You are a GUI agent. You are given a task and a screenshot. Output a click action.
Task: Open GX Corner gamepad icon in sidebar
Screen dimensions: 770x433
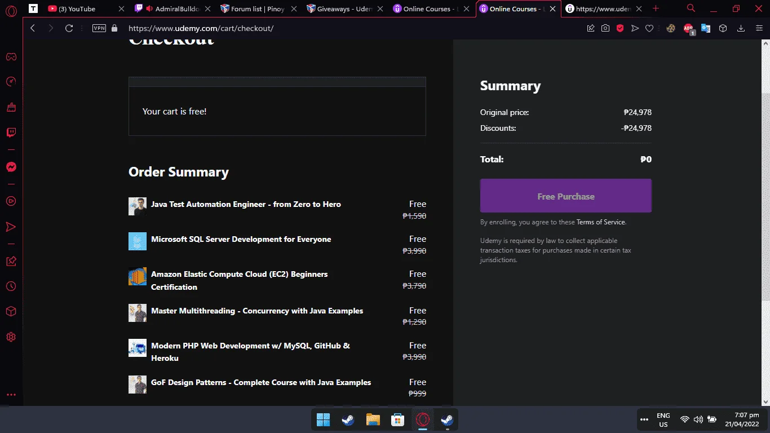[x=11, y=56]
